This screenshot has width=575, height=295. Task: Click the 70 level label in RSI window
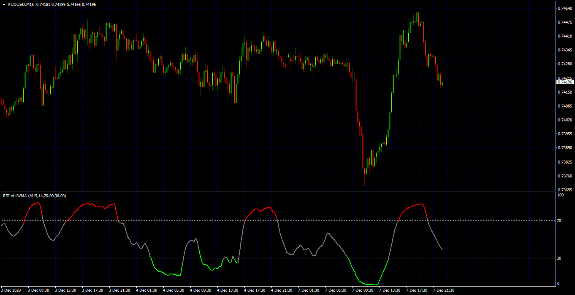pyautogui.click(x=560, y=220)
